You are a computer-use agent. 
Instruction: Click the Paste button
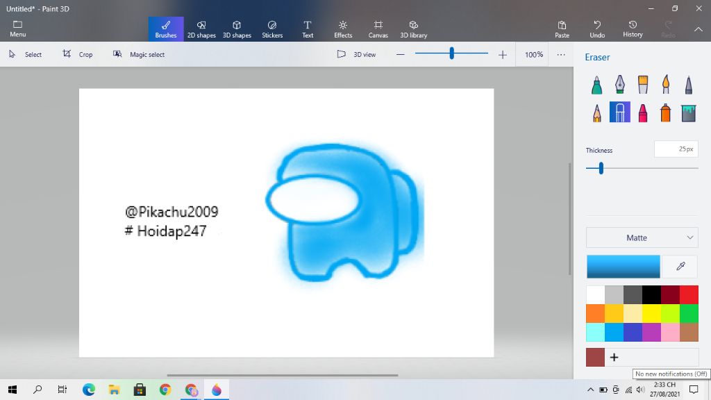tap(562, 29)
